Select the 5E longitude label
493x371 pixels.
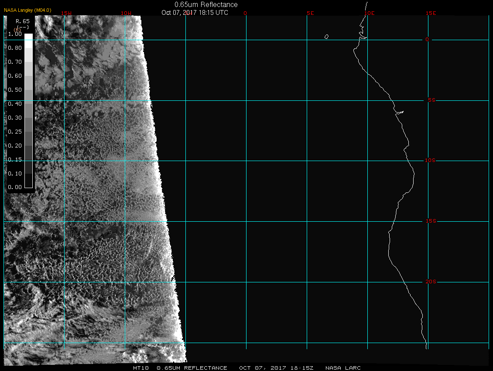click(x=310, y=13)
